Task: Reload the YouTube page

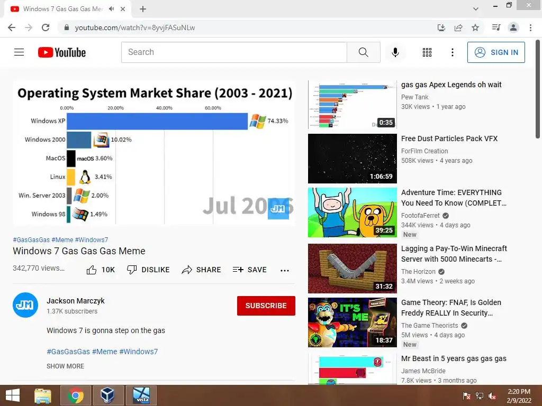Action: [x=46, y=27]
